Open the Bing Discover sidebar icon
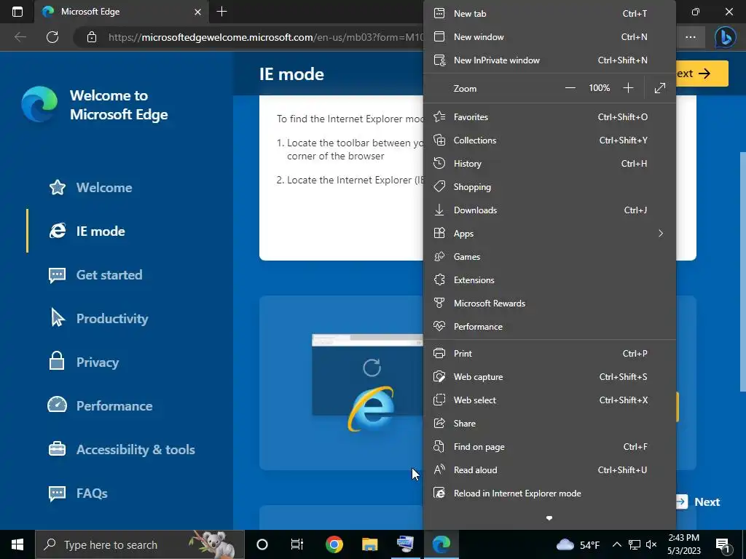 tap(725, 37)
